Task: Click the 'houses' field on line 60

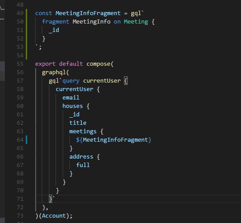Action: point(72,106)
